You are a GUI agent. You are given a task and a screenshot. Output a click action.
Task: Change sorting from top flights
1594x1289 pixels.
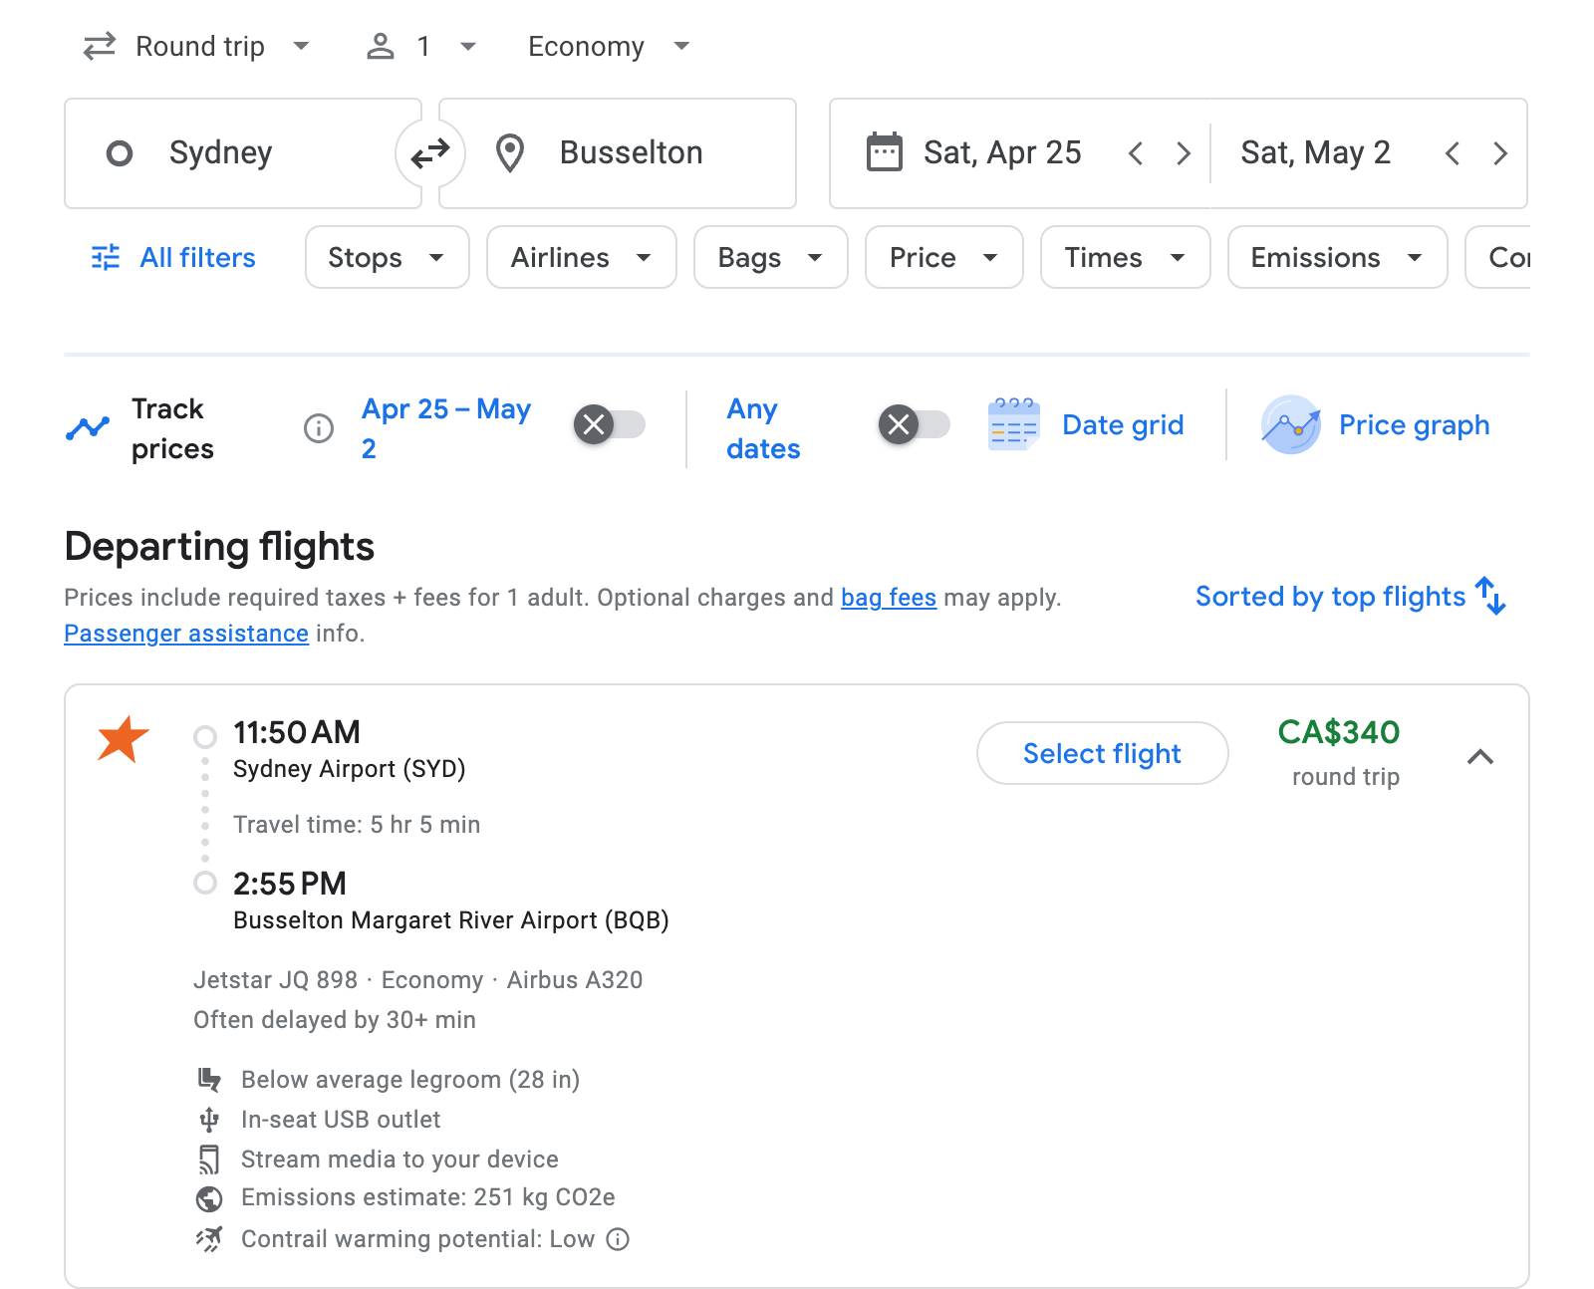[x=1350, y=597]
